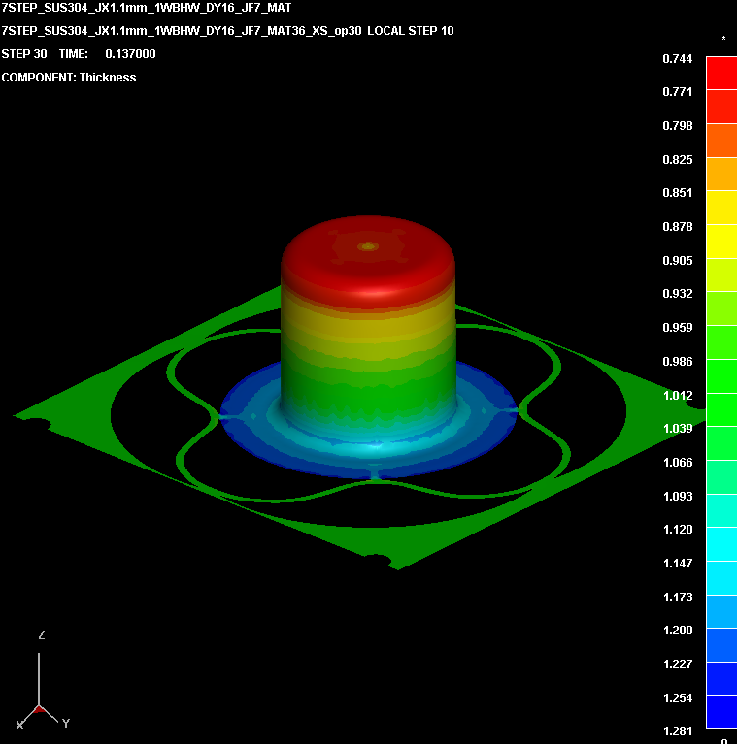This screenshot has width=737, height=744.
Task: Select the legend value 1.281
Action: [x=678, y=731]
